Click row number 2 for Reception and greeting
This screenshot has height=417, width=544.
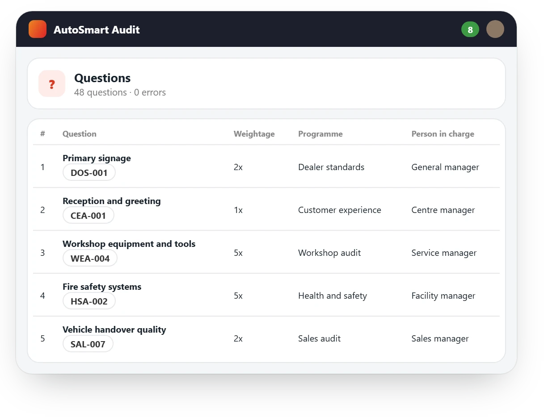tap(42, 210)
